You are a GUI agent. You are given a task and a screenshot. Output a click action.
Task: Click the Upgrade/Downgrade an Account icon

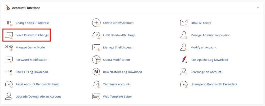point(9,96)
